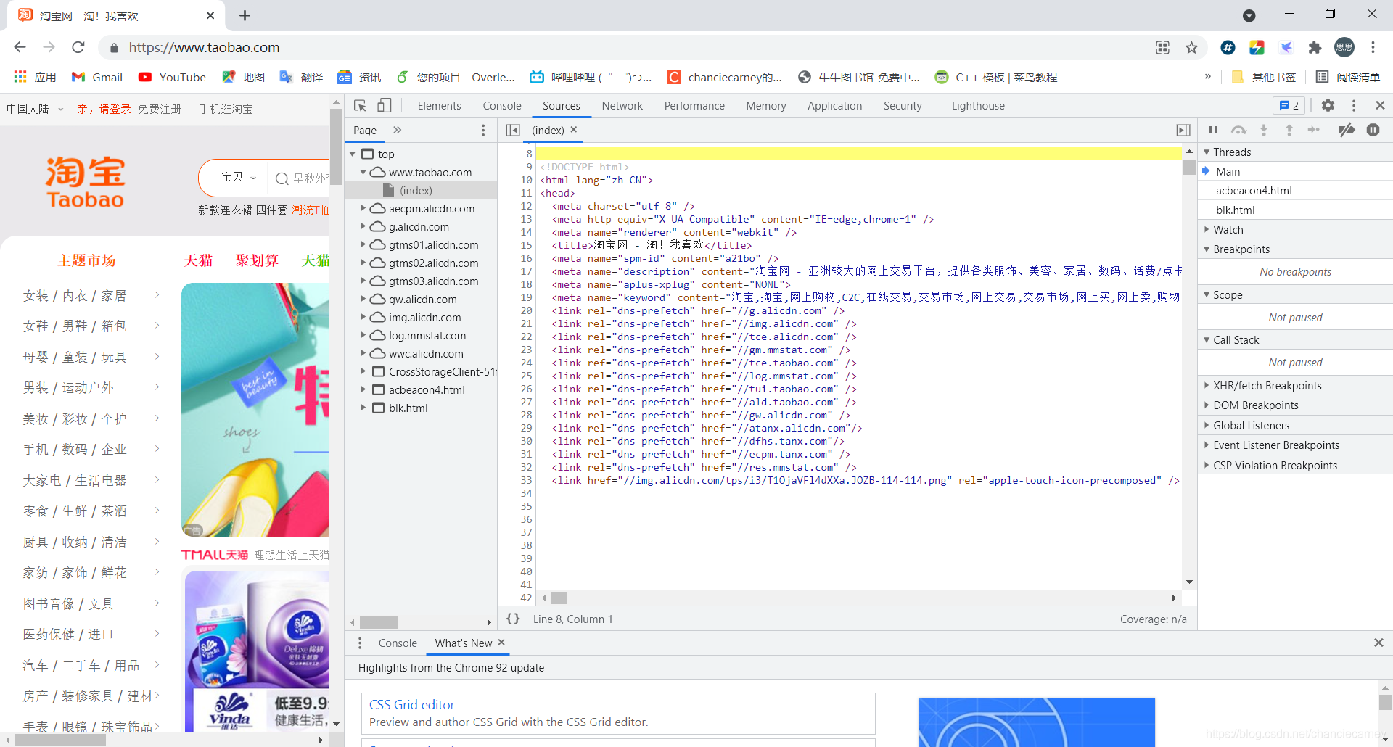Viewport: 1393px width, 747px height.
Task: Toggle pause on exceptions icon
Action: (x=1373, y=130)
